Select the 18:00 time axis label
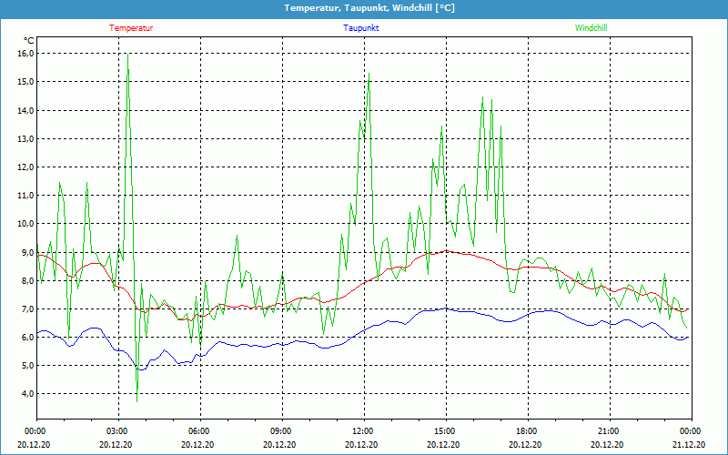The height and width of the screenshot is (455, 728). (x=527, y=430)
